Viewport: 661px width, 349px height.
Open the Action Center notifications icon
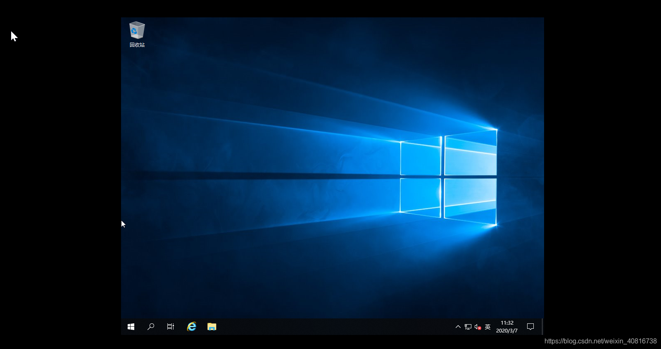(530, 327)
